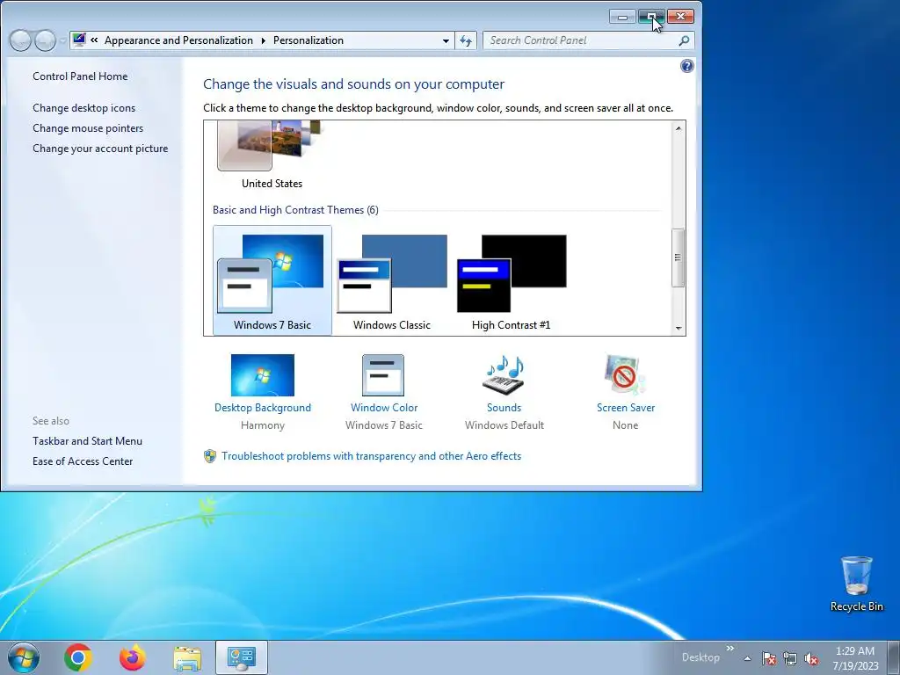
Task: Launch Firefox from taskbar
Action: point(133,657)
